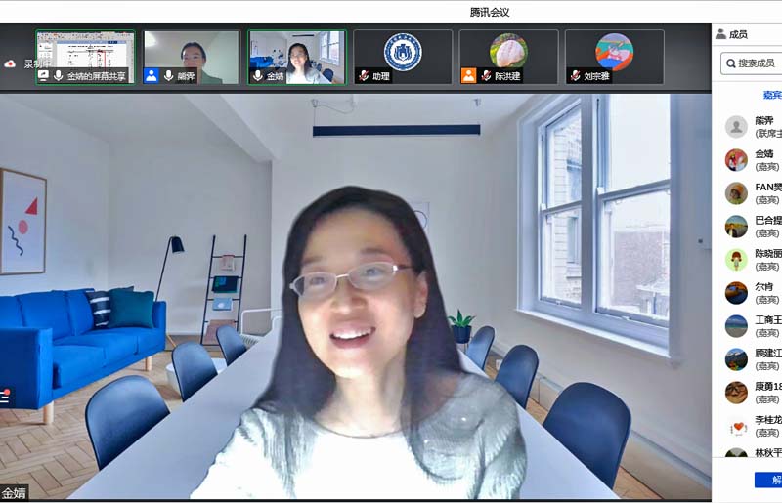Click the members panel person icon
782x503 pixels.
(x=721, y=34)
